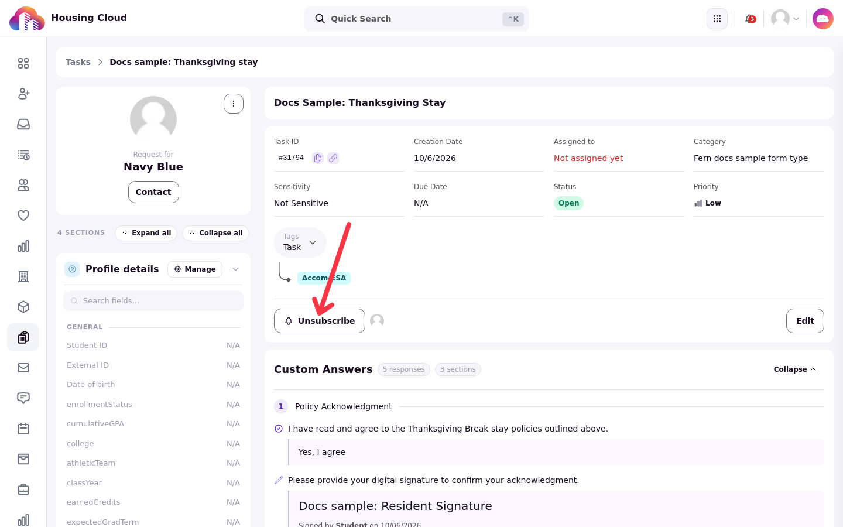The width and height of the screenshot is (843, 527).
Task: Open the tasks clipboard sidebar icon
Action: [x=23, y=337]
